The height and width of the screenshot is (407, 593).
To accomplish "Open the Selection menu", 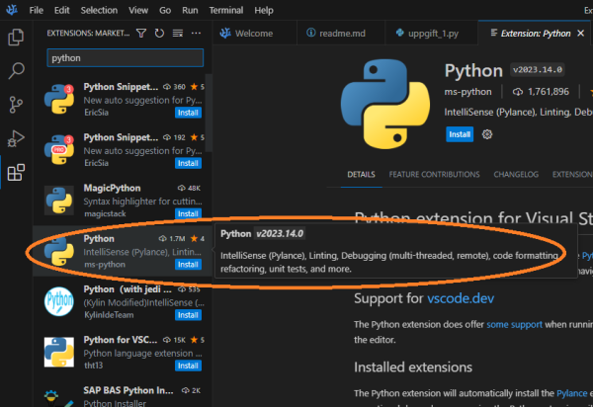I will pyautogui.click(x=98, y=10).
